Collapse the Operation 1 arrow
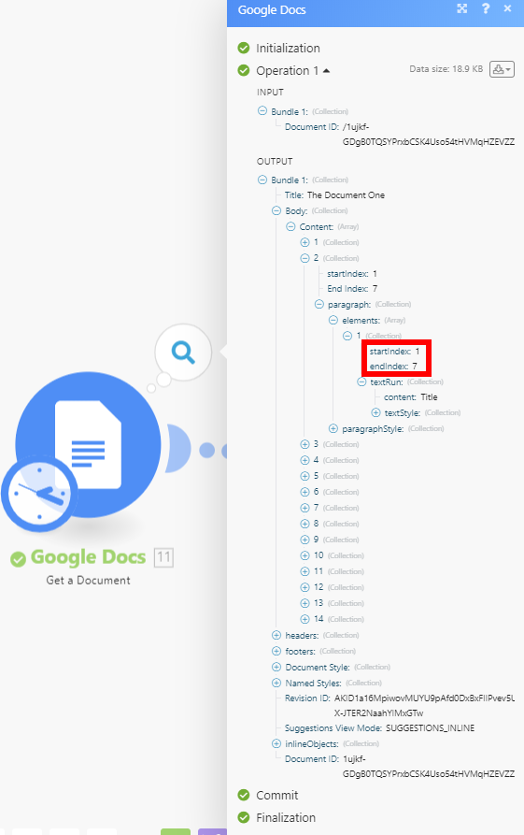Image resolution: width=524 pixels, height=835 pixels. coord(326,71)
